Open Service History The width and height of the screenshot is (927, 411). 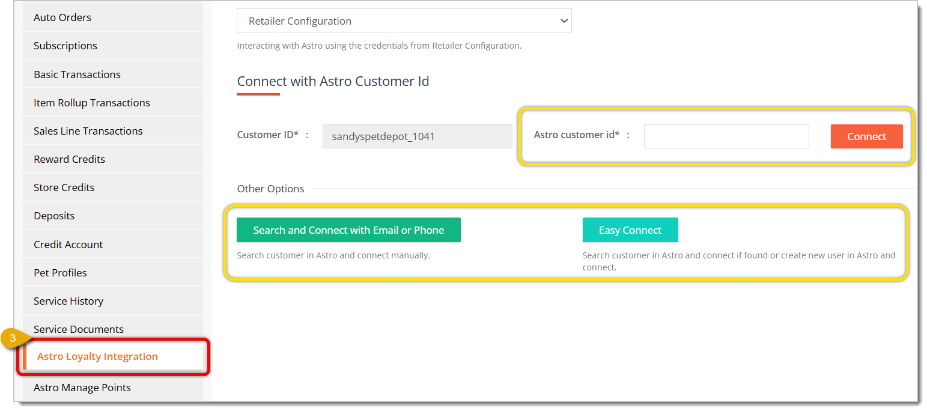(113, 301)
